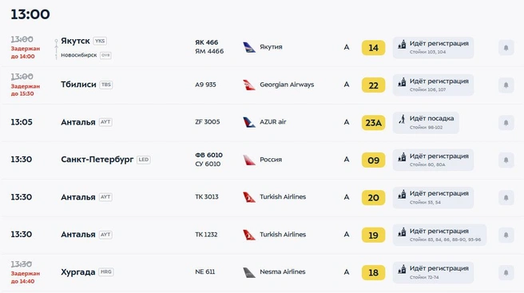The image size is (524, 293).
Task: Toggle bell for ZF 3005 Antalya flight
Action: point(506,123)
